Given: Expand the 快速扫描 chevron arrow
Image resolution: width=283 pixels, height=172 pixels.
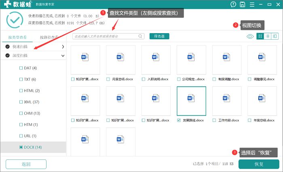Looking at the screenshot, I should point(63,47).
